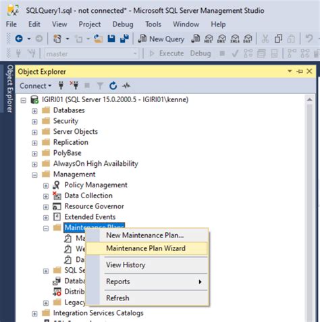Select New Maintenance Plan... context option

coord(147,235)
